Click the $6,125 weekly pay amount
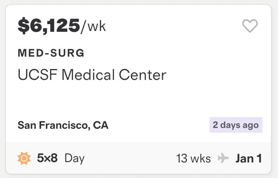278x178 pixels. [49, 26]
